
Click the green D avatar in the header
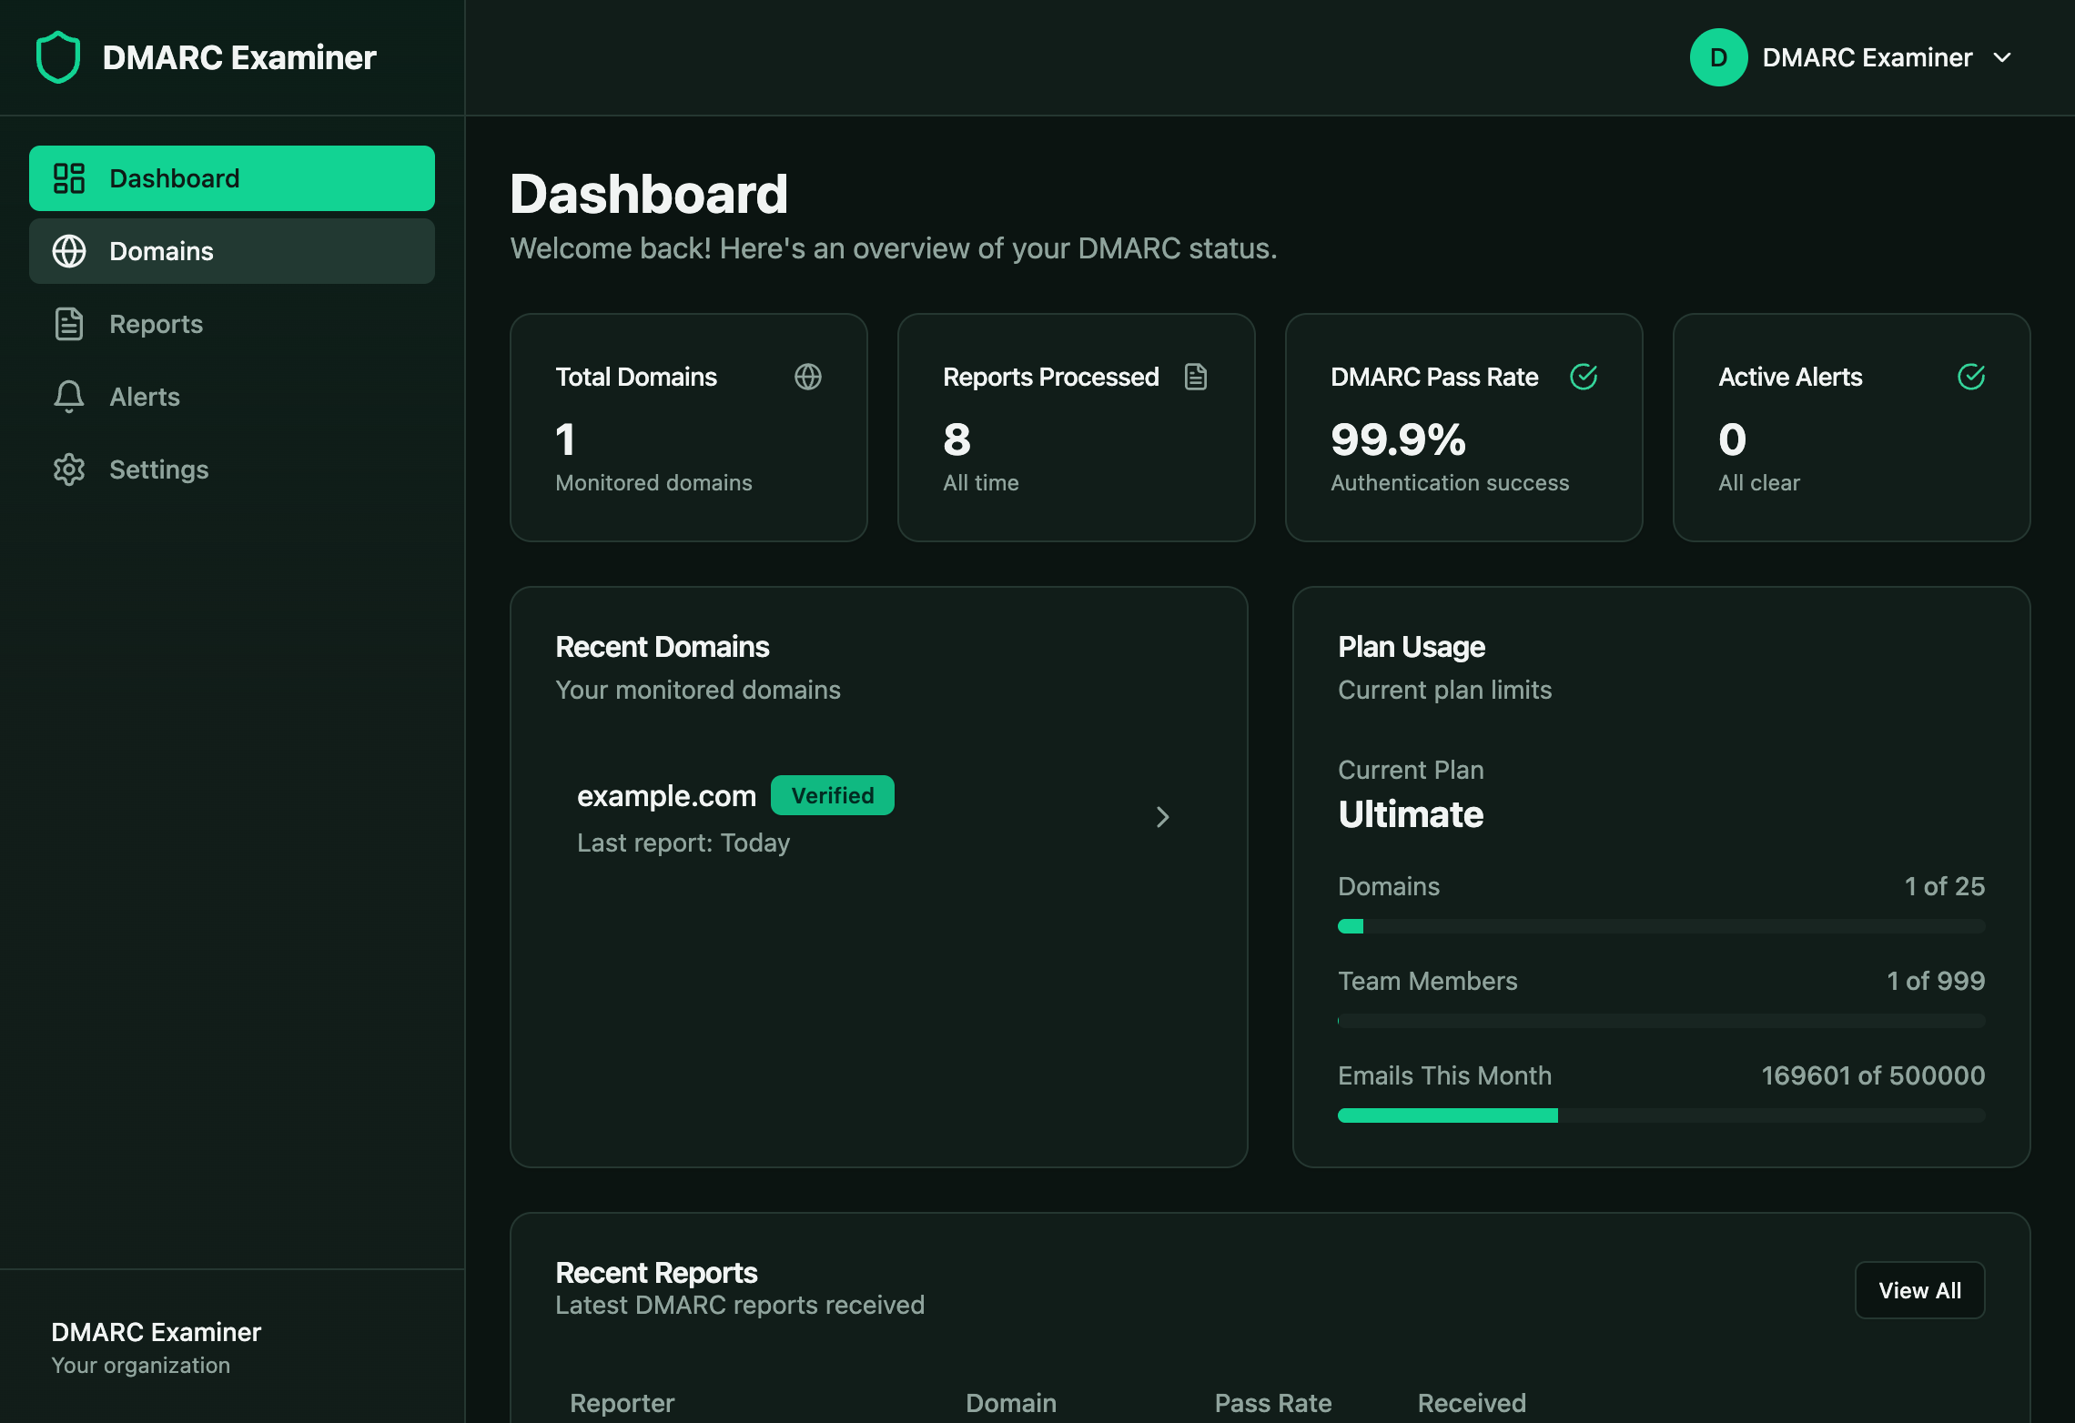point(1718,56)
